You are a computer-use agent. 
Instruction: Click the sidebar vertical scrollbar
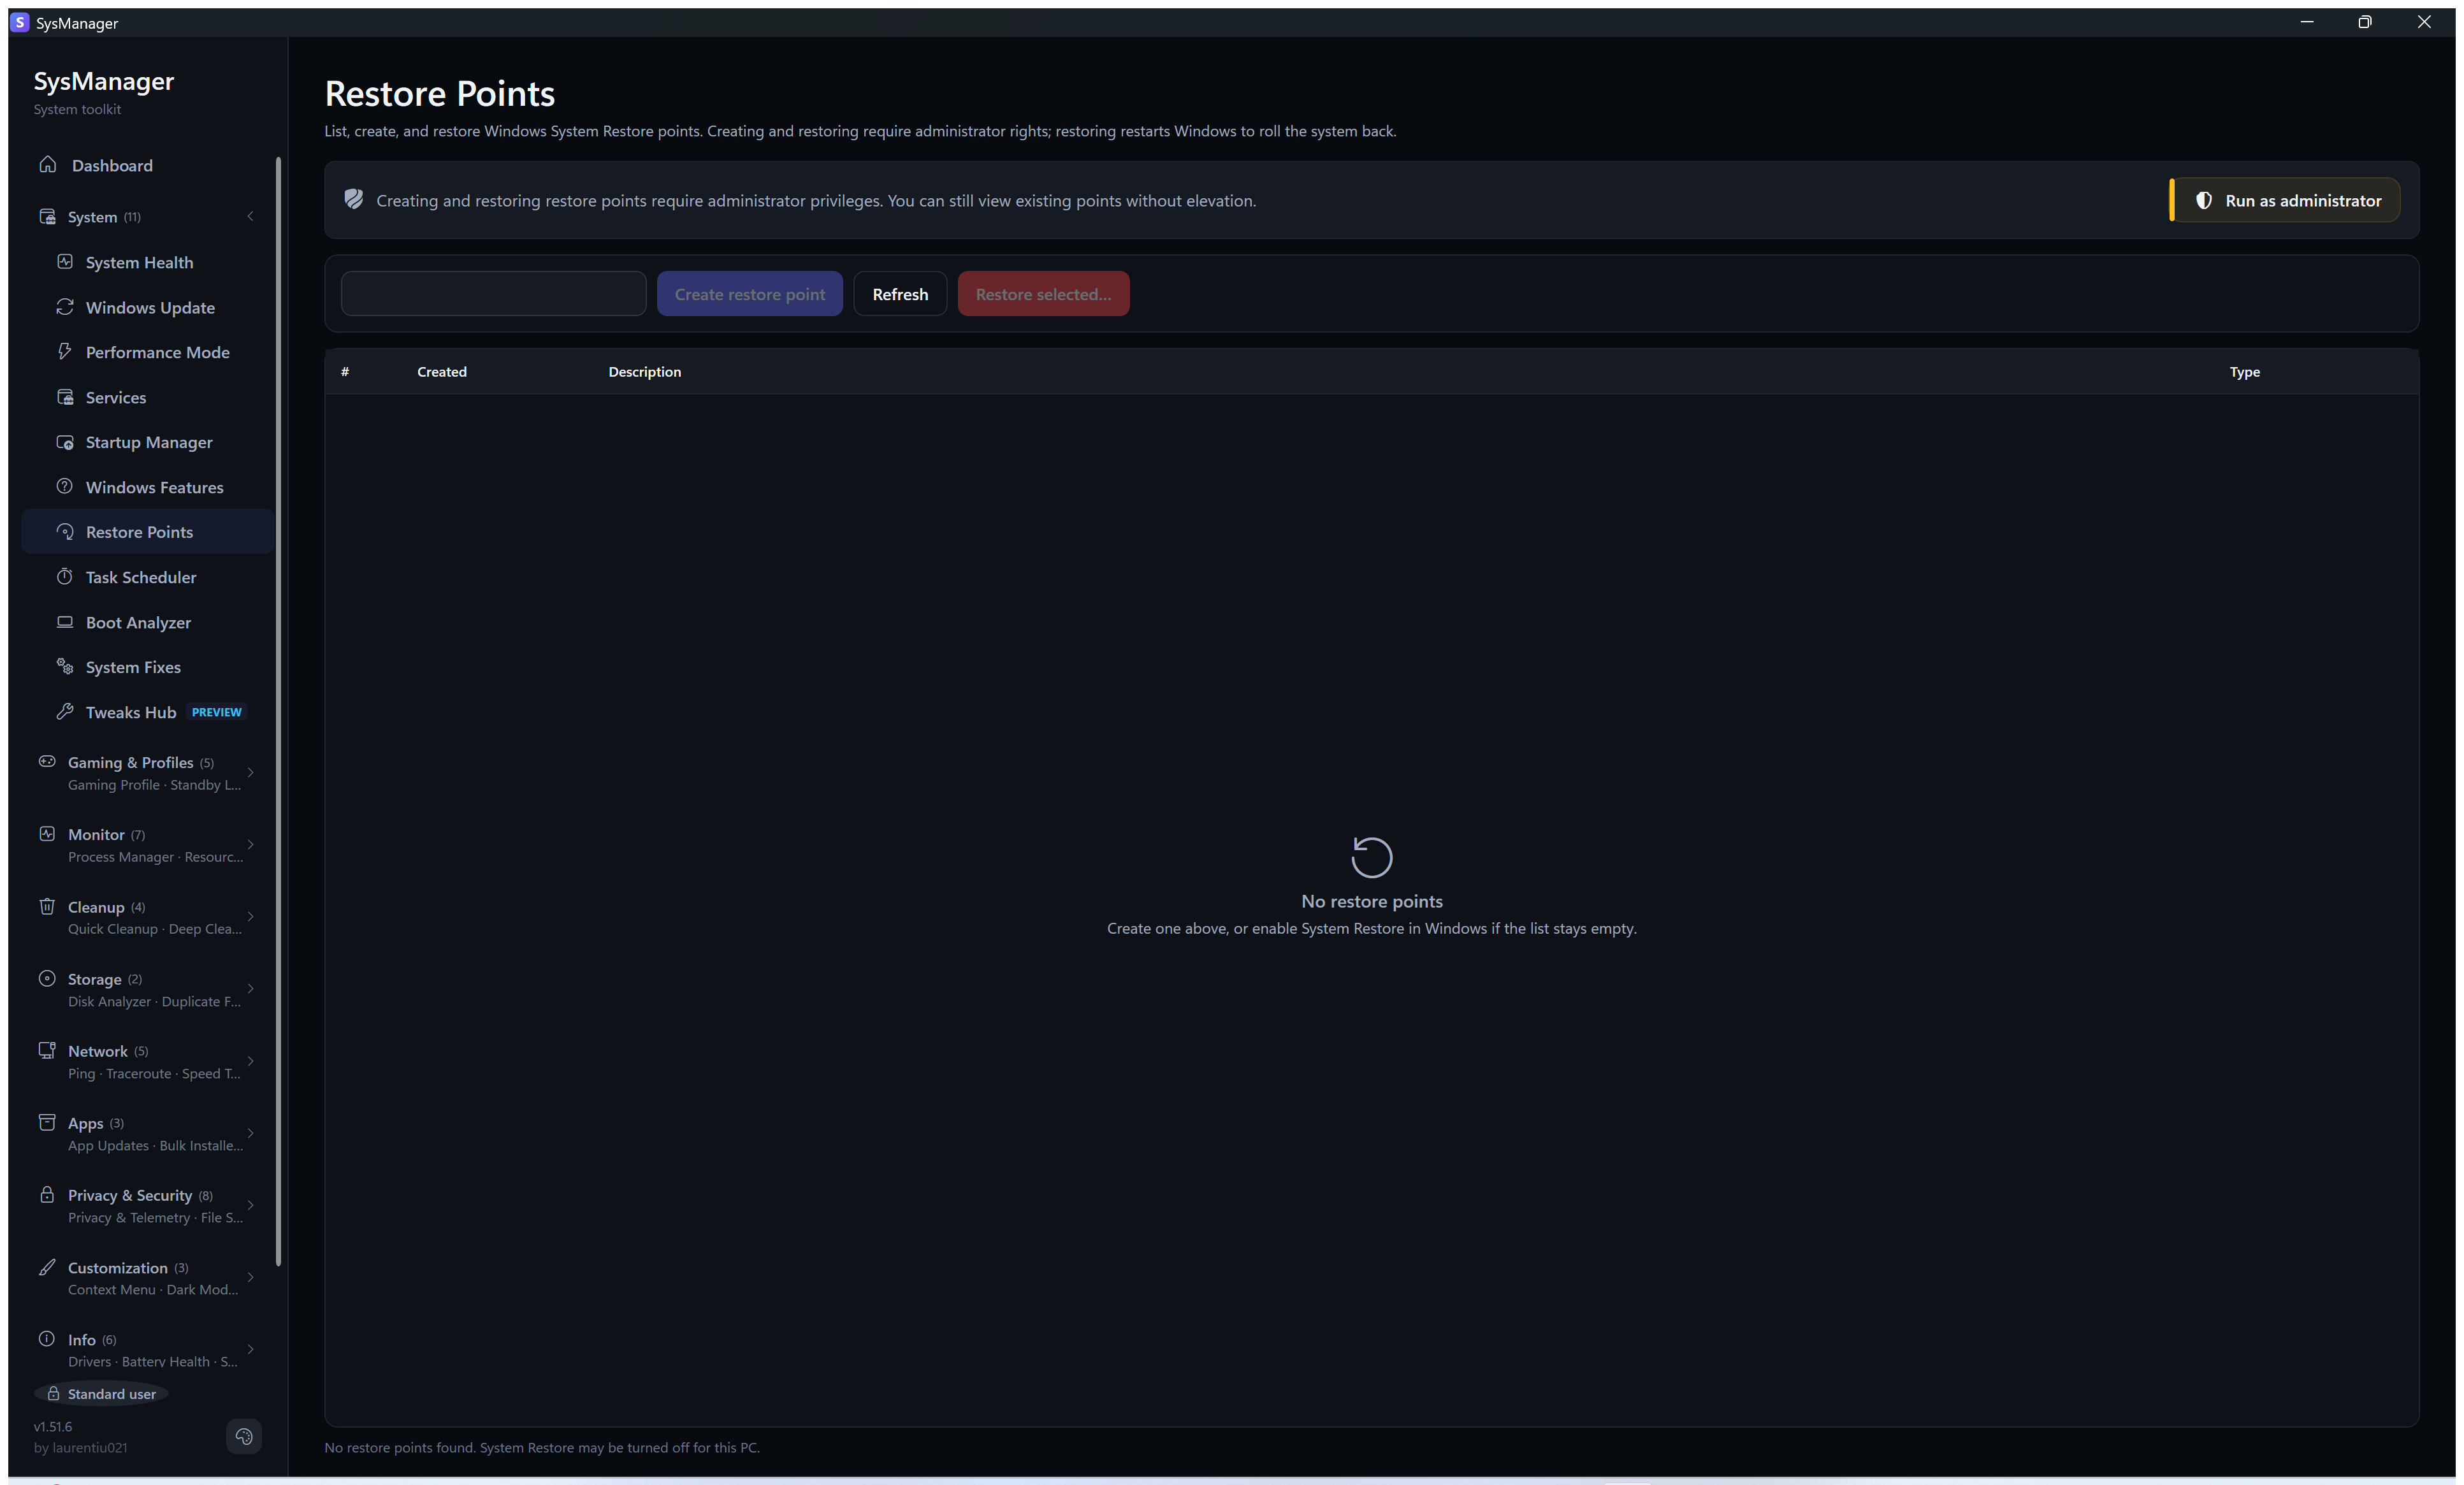coord(278,711)
